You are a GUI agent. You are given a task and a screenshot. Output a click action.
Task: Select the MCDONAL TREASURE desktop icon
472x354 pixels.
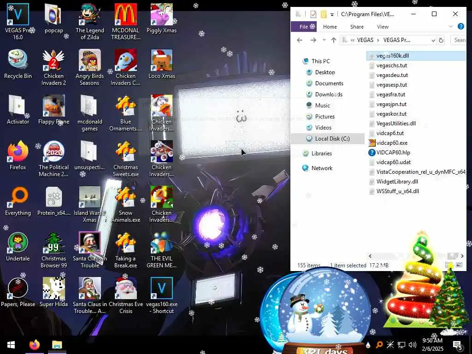(x=125, y=22)
